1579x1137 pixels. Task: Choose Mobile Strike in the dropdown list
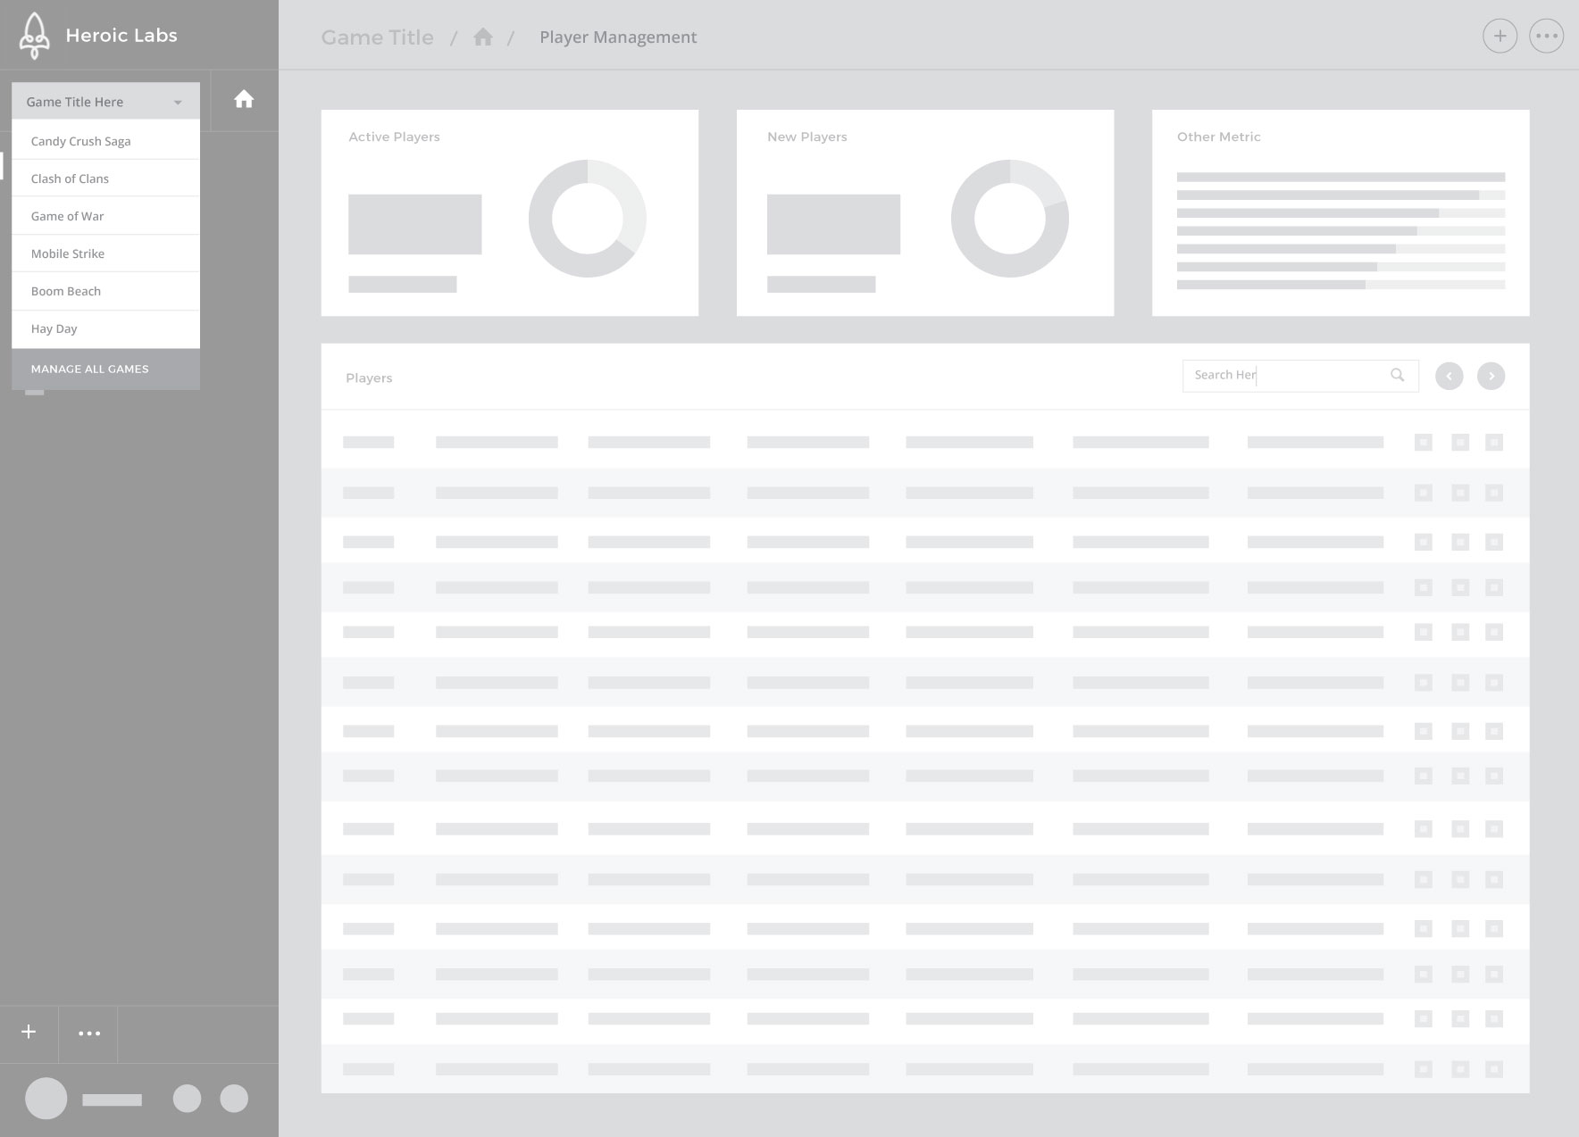pos(68,253)
